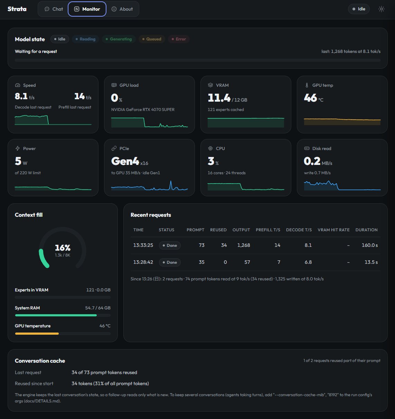The height and width of the screenshot is (419, 395).
Task: Click the Queued model state badge
Action: point(152,39)
